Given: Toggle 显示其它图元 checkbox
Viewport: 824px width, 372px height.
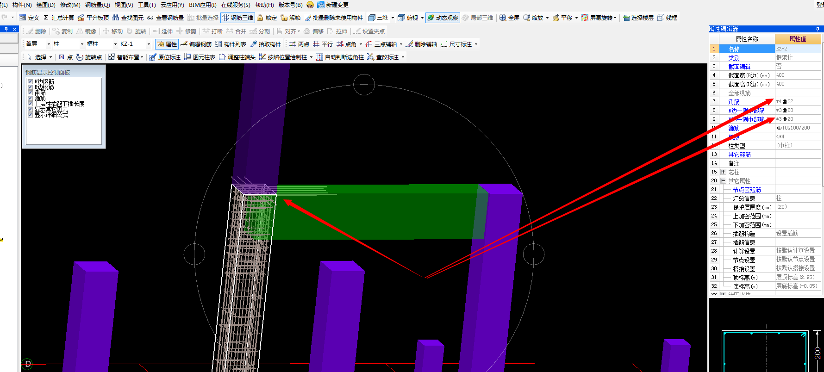Looking at the screenshot, I should click(x=30, y=109).
